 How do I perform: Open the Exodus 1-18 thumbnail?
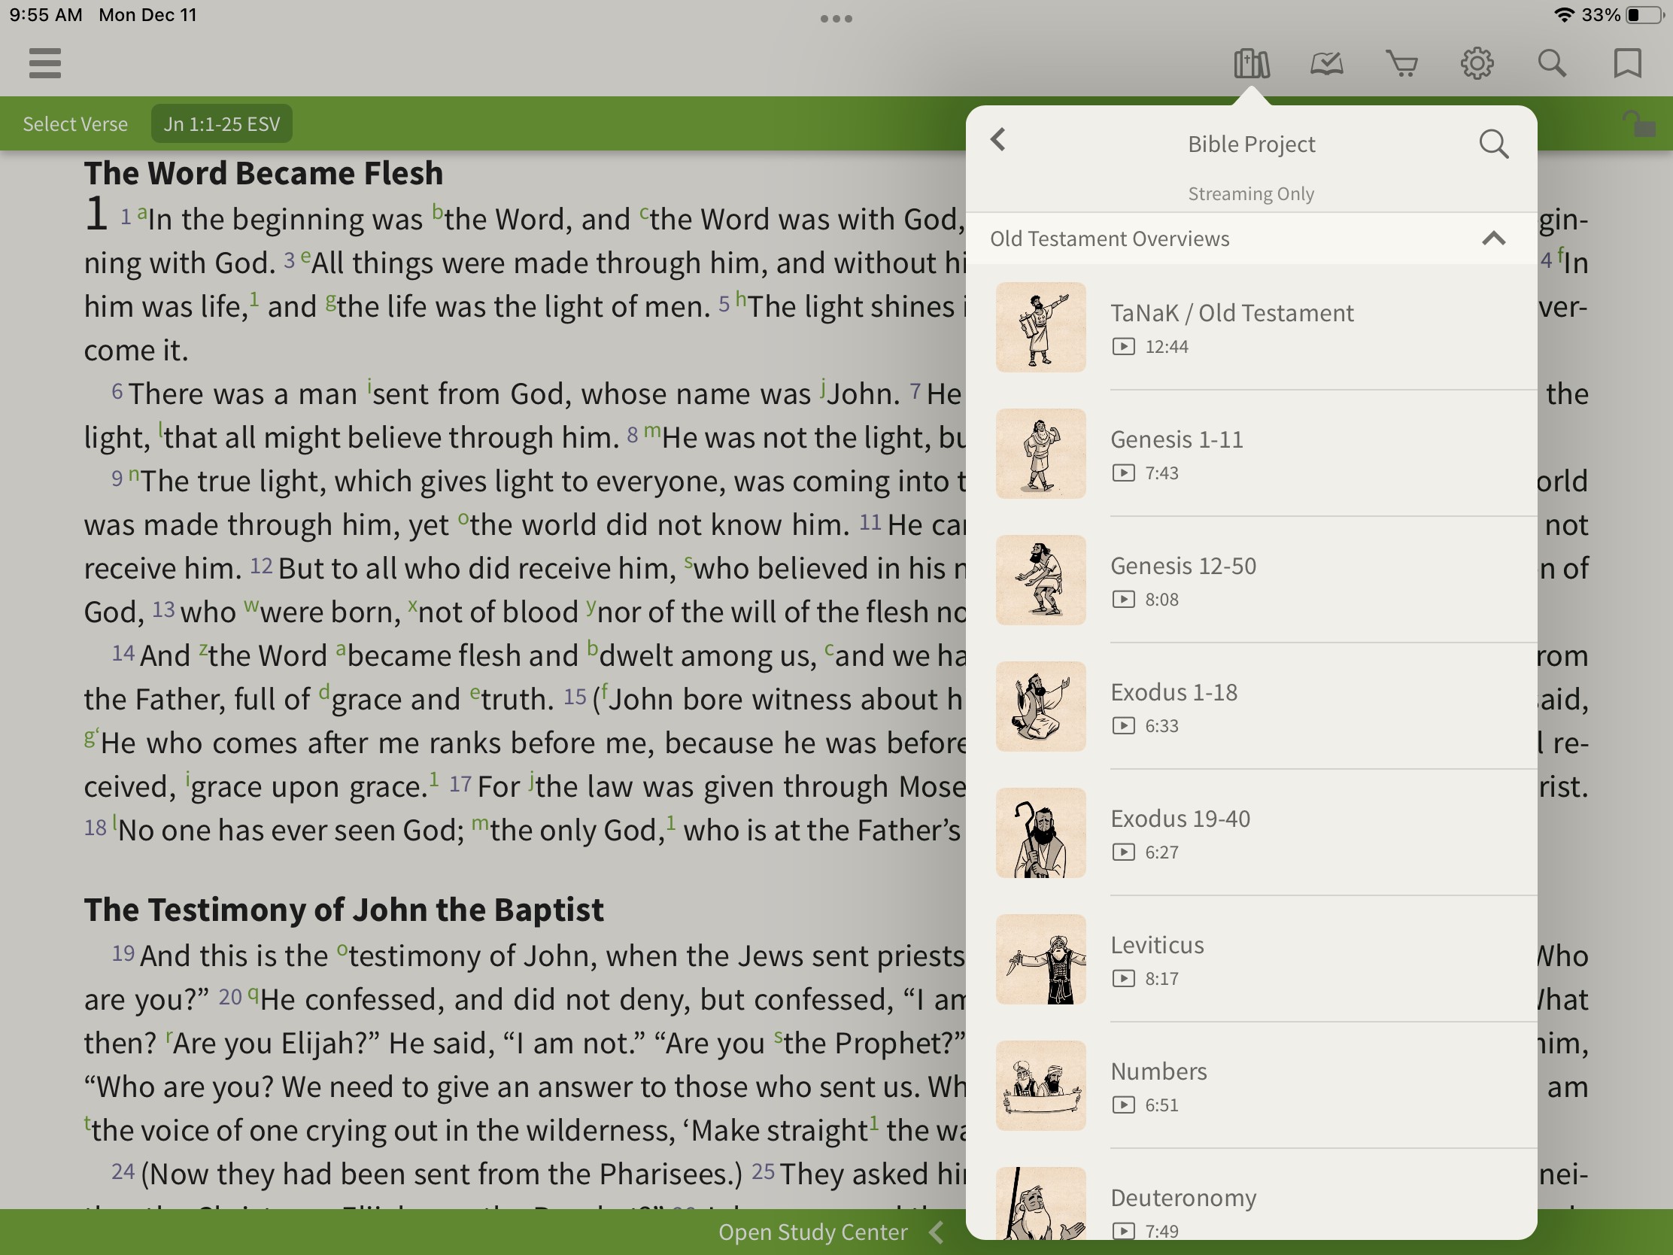coord(1040,706)
